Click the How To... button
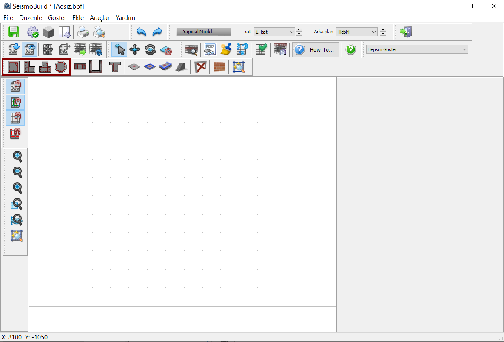 (x=316, y=49)
